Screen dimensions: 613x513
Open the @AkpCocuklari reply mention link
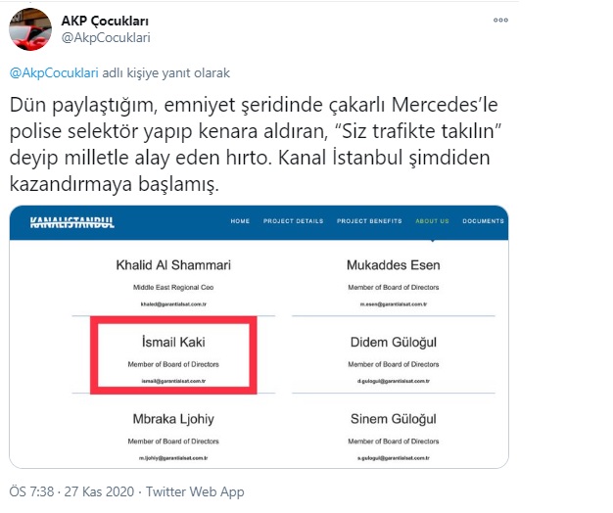click(x=54, y=73)
